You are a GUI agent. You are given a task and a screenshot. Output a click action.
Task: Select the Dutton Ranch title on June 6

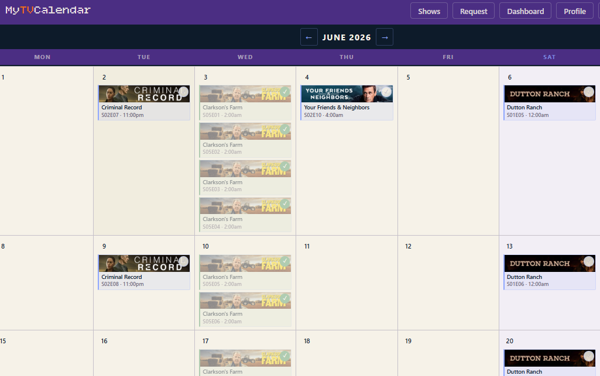point(524,108)
